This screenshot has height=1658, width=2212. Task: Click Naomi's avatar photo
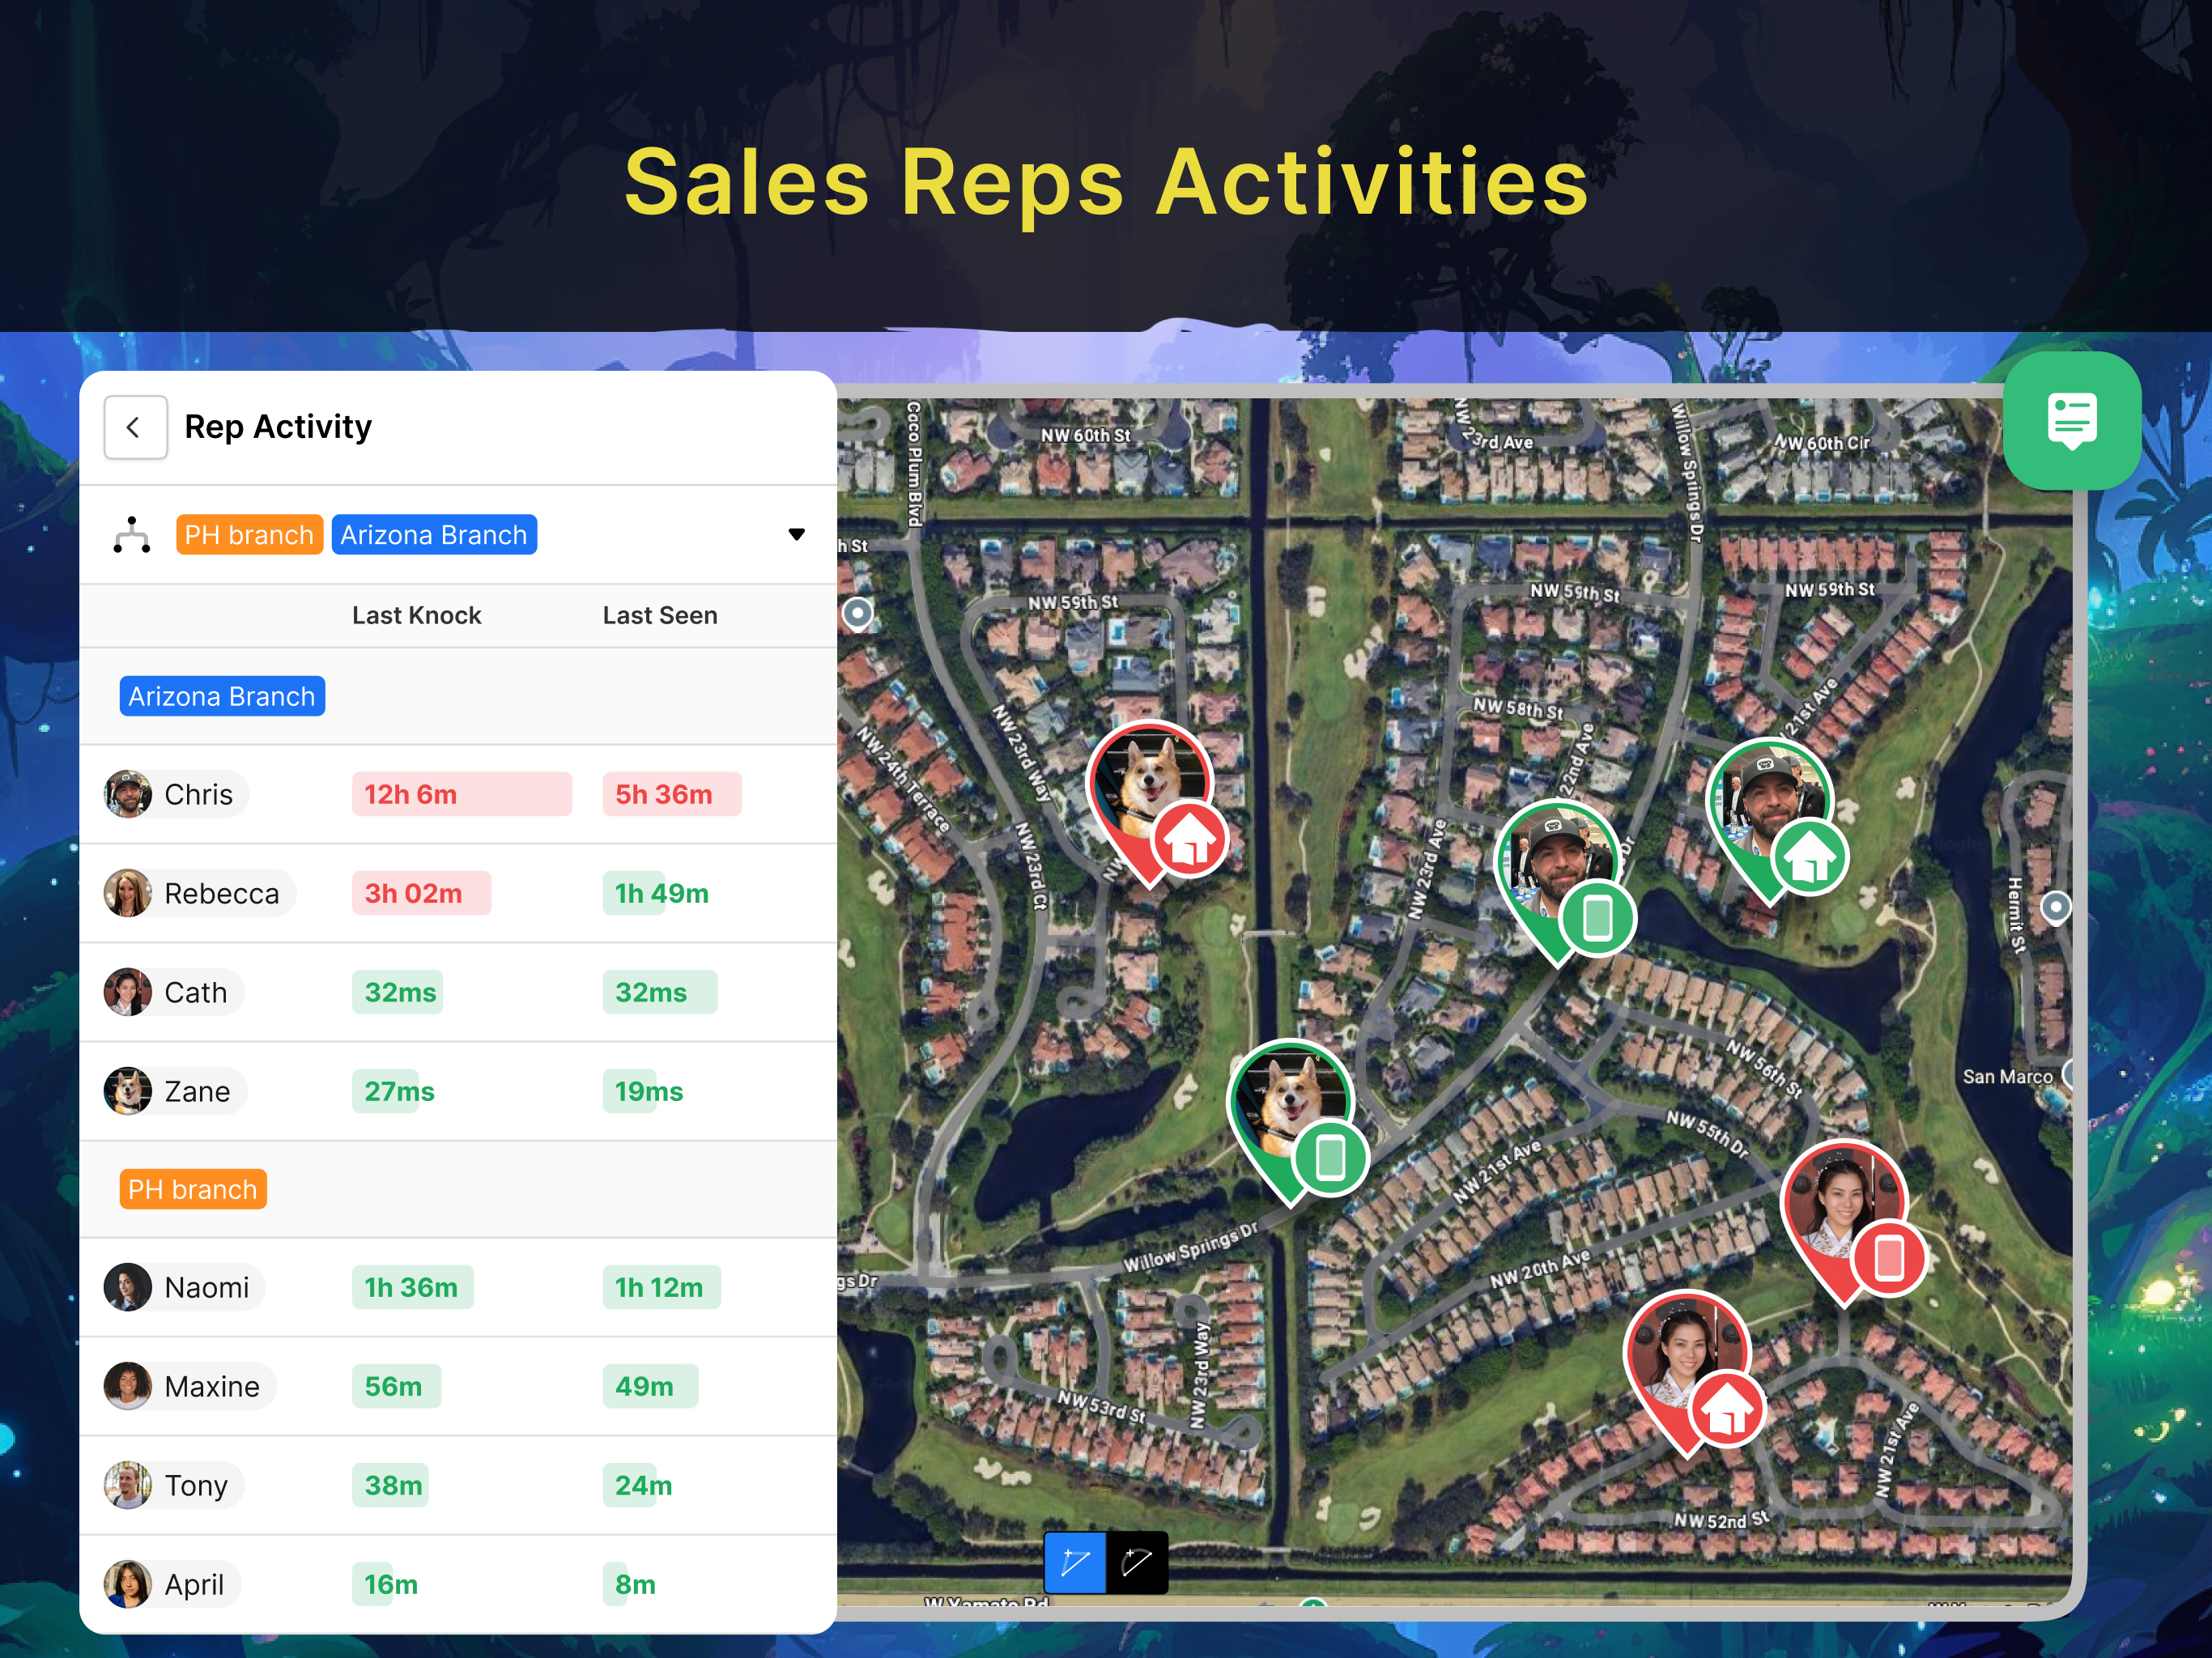(x=128, y=1287)
